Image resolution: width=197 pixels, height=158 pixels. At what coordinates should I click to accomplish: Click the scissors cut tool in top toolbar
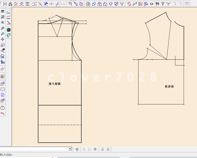tap(46, 4)
